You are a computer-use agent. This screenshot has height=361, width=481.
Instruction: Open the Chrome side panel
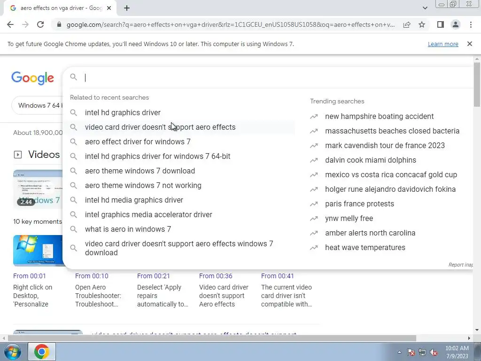point(441,24)
